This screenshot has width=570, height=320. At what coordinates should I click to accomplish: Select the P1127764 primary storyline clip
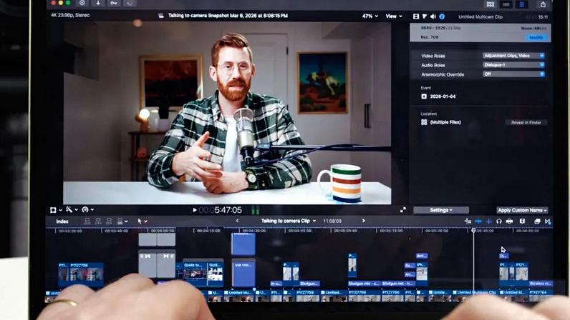pyautogui.click(x=540, y=295)
